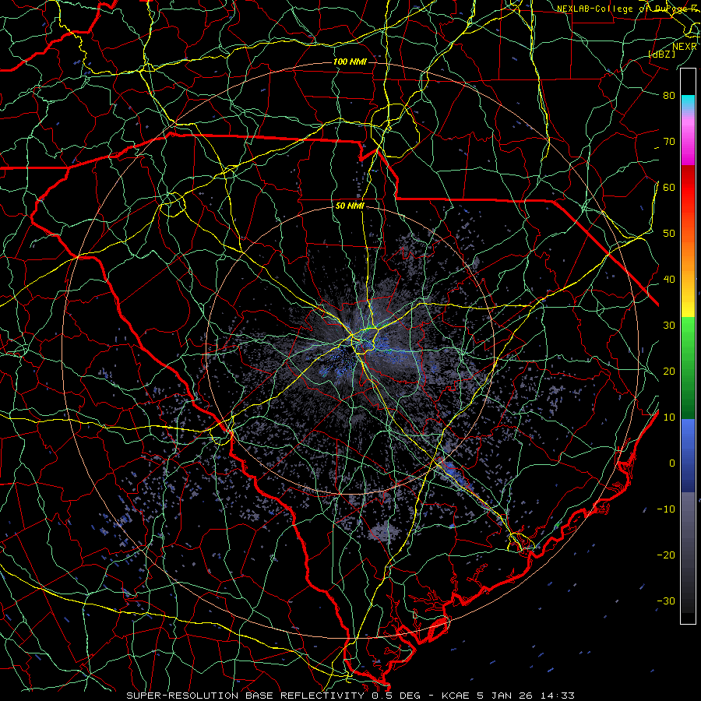Click the -20 dBZ scale value
The height and width of the screenshot is (701, 701).
click(x=666, y=555)
